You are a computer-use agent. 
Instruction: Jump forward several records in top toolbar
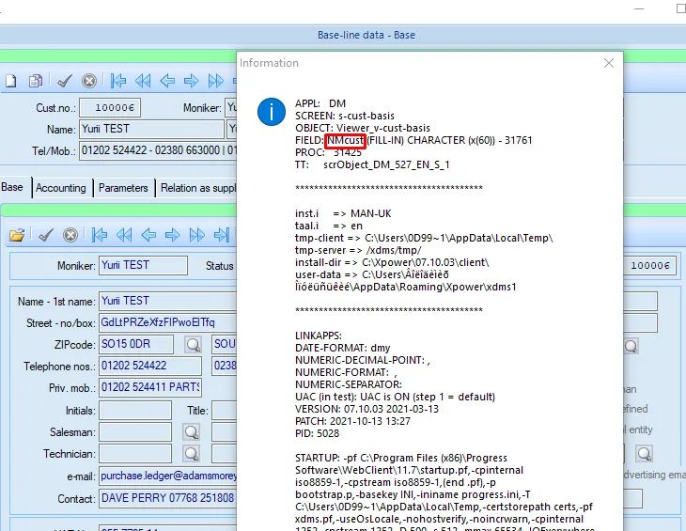click(216, 81)
